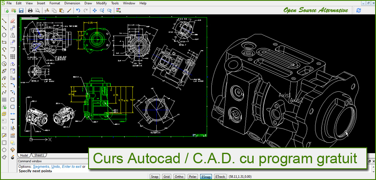Select the Pan tool icon
Screen dimensions: 376x180
click(x=94, y=10)
